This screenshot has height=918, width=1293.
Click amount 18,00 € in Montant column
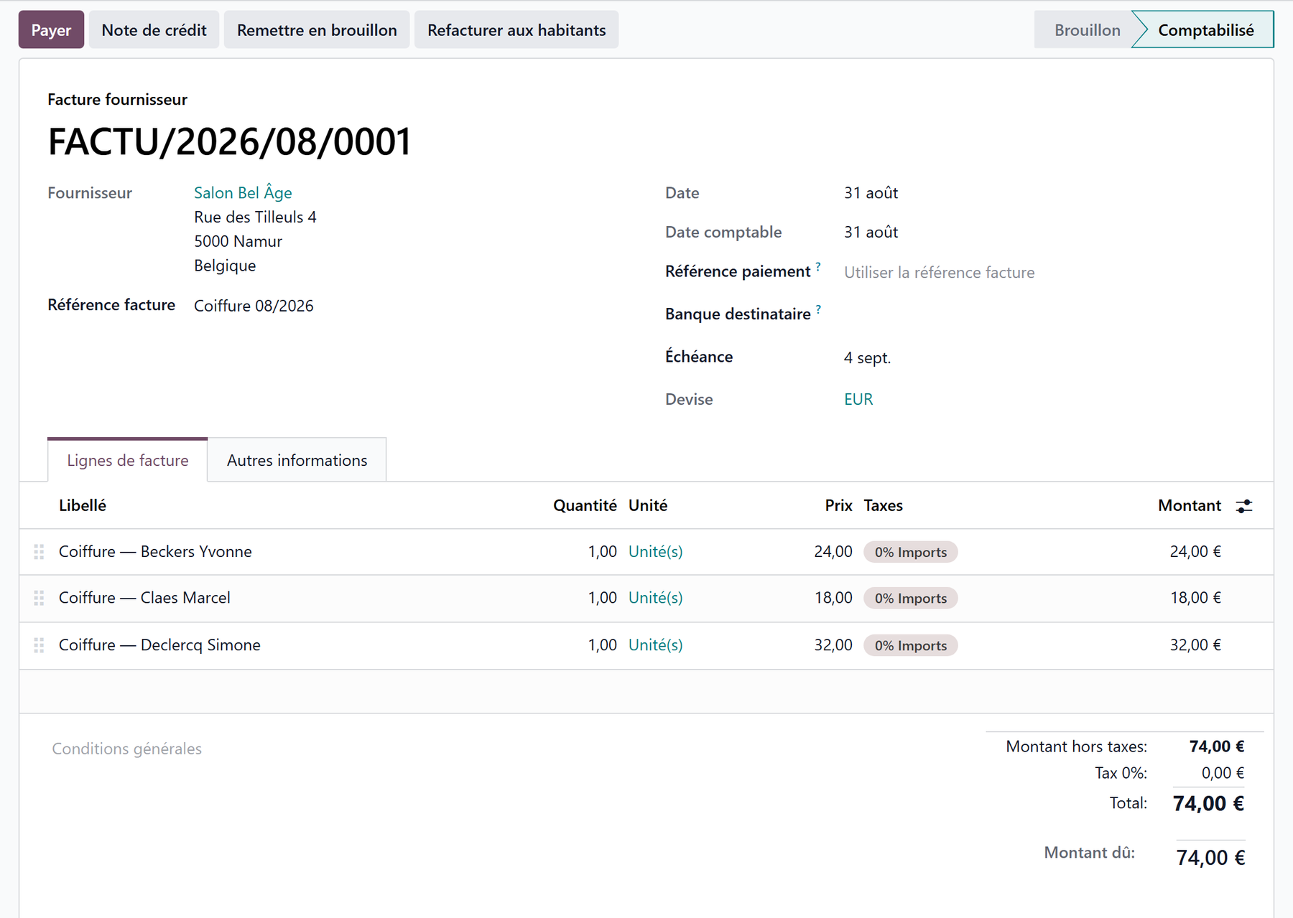[1195, 597]
